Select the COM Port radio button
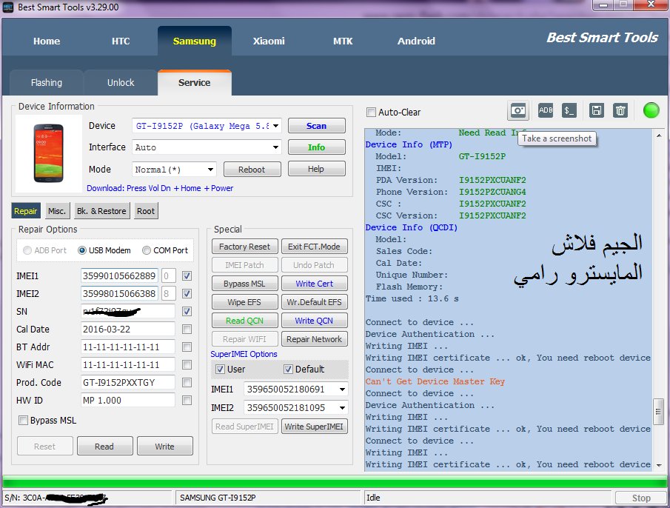The height and width of the screenshot is (508, 670). [x=147, y=250]
